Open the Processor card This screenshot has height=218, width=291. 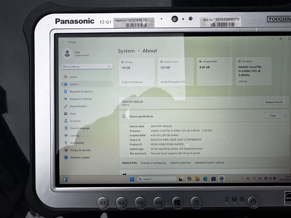click(x=253, y=71)
